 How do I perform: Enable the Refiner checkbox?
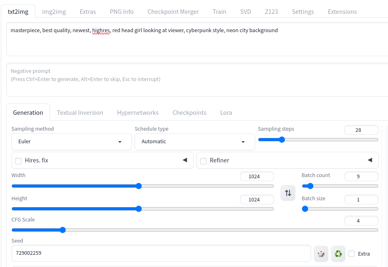tap(203, 161)
